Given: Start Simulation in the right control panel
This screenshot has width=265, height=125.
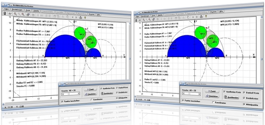Looking at the screenshot, I should [x=212, y=96].
